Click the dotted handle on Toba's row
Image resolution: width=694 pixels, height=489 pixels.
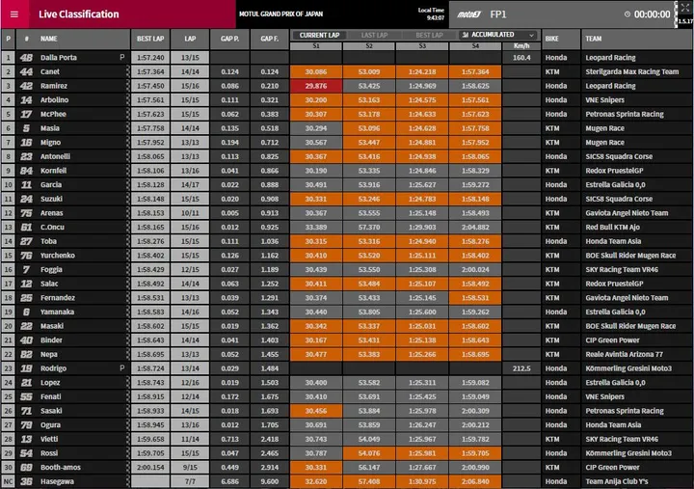coord(128,241)
